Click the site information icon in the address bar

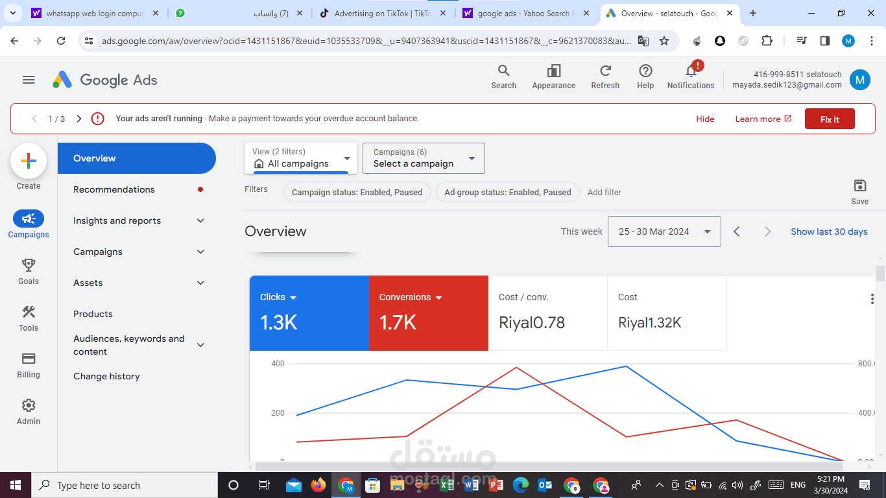pos(90,41)
